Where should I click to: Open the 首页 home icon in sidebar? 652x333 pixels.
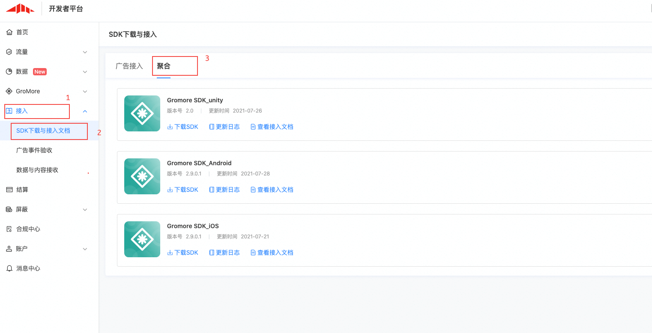coord(9,32)
